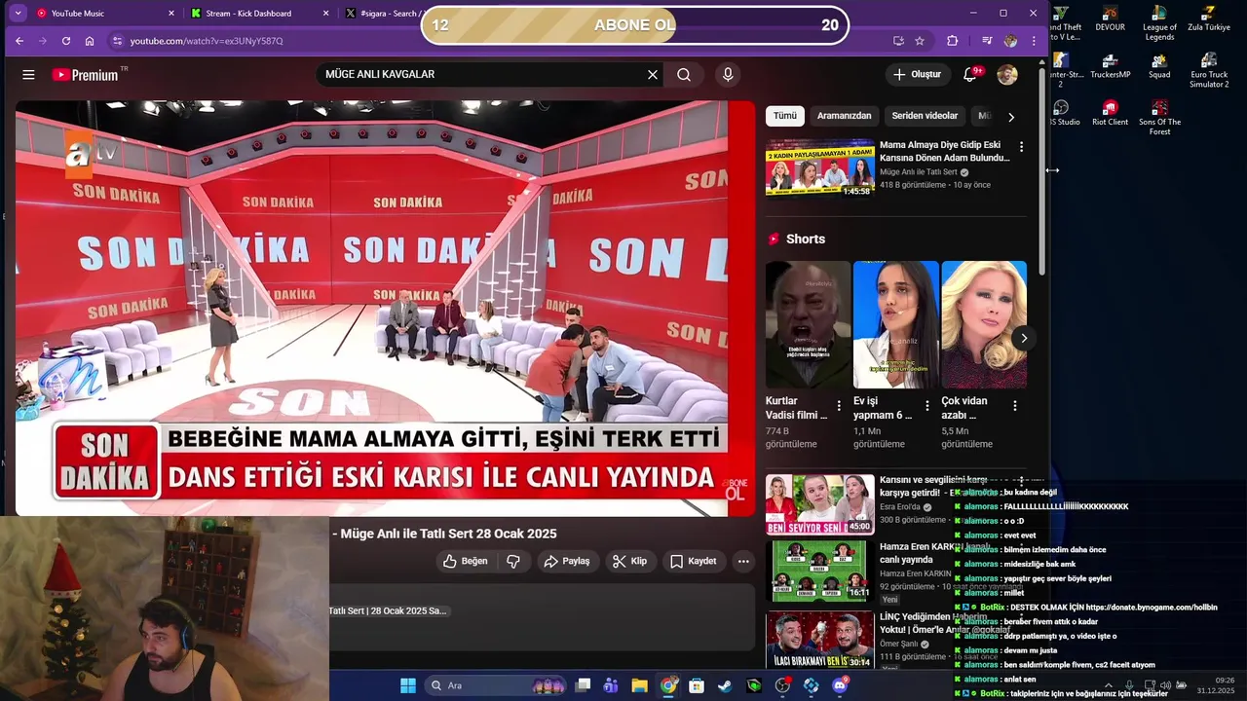
Task: Close the YouTube Music tab
Action: 171,14
